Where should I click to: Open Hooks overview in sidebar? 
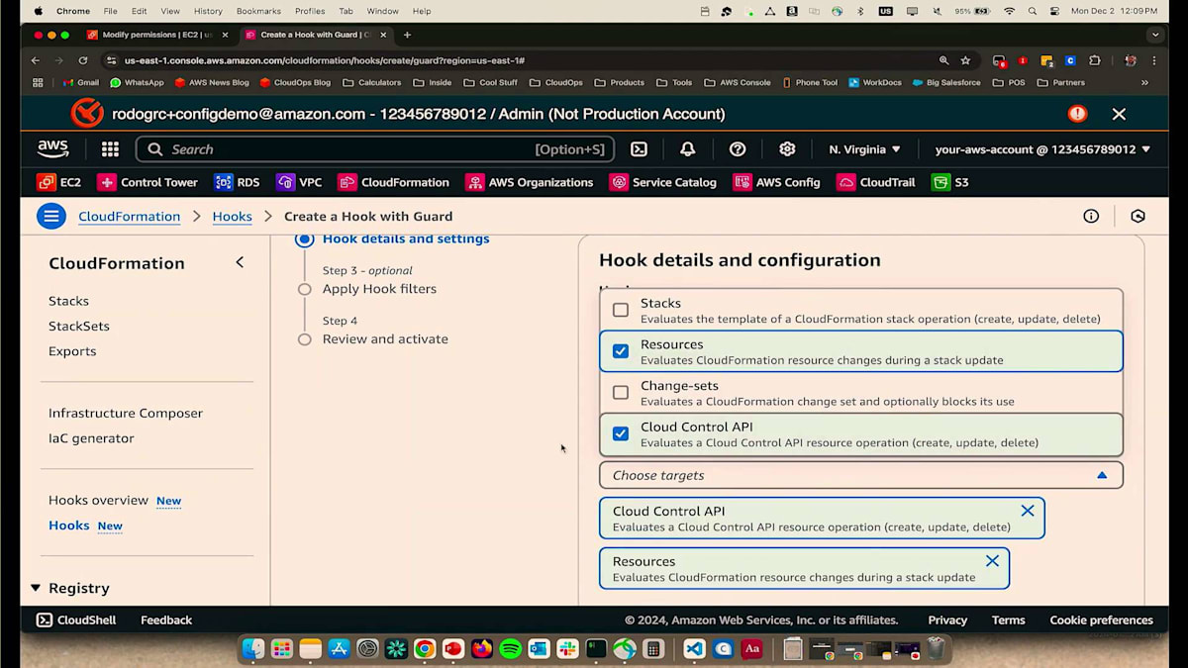[x=98, y=500]
